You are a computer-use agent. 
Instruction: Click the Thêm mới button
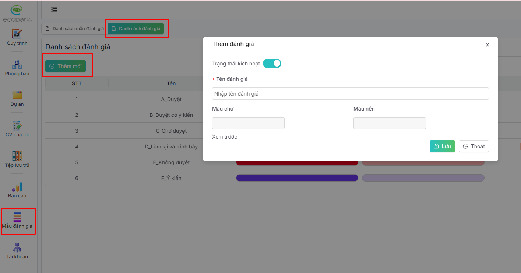pos(66,66)
